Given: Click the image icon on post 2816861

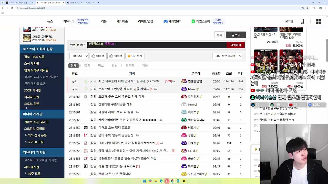Looking at the screenshot, I should click(x=138, y=112).
